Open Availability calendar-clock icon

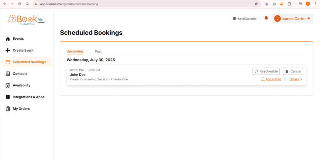[x=8, y=85]
